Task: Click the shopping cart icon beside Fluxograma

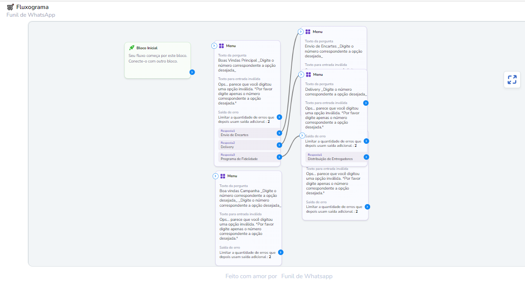Action: (10, 7)
